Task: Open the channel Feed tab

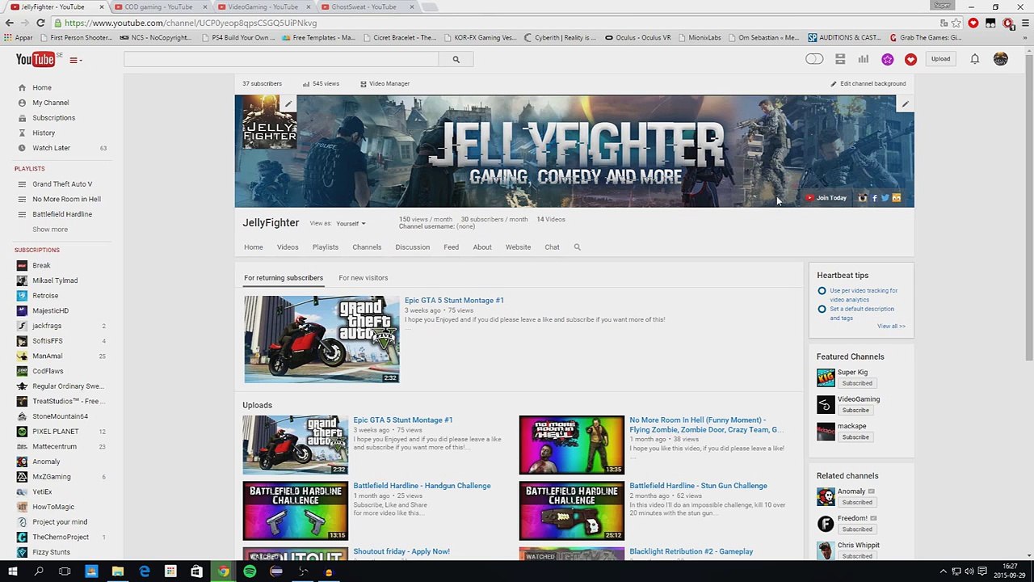Action: point(451,247)
